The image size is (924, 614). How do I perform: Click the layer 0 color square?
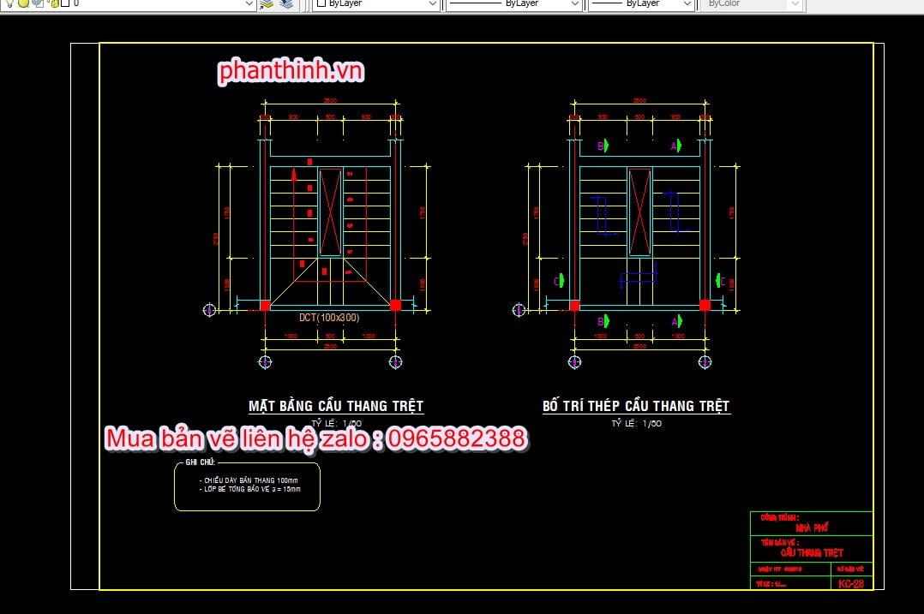point(65,3)
